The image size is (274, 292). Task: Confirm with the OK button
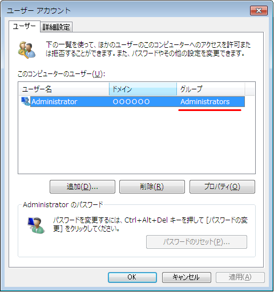click(132, 277)
